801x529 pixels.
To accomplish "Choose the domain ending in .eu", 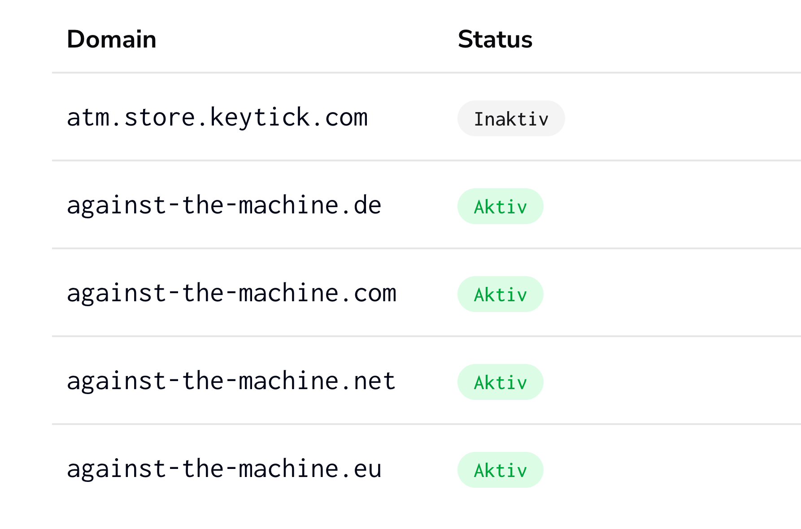I will point(224,469).
